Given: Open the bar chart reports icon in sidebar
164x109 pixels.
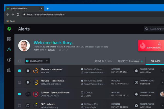Looking at the screenshot, I should coord(9,70).
